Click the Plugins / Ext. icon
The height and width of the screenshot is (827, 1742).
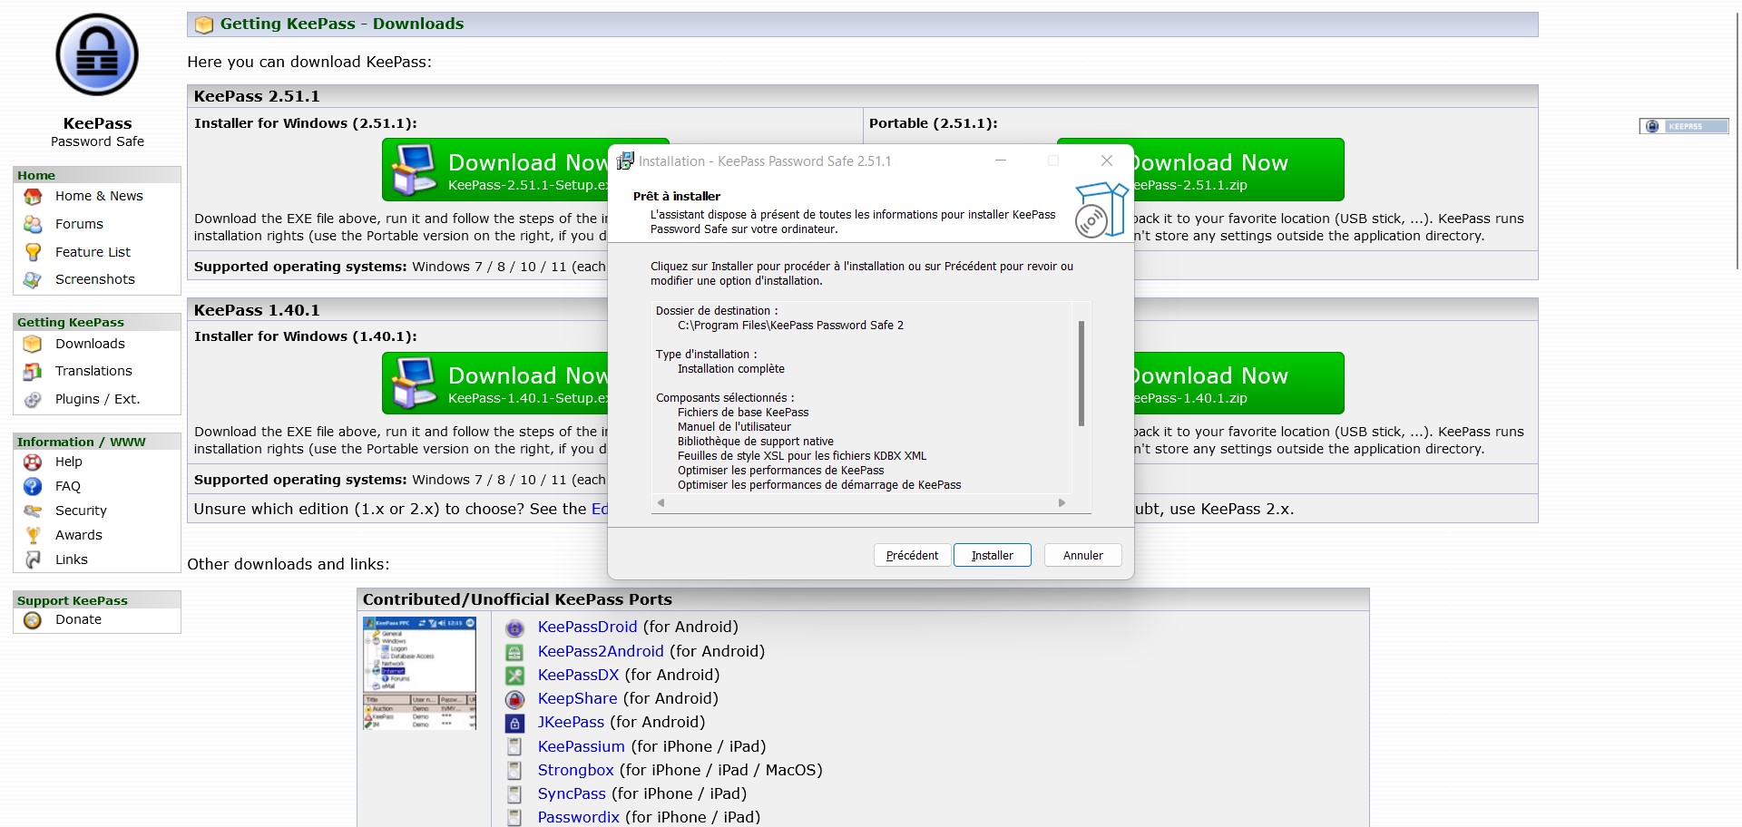(34, 400)
